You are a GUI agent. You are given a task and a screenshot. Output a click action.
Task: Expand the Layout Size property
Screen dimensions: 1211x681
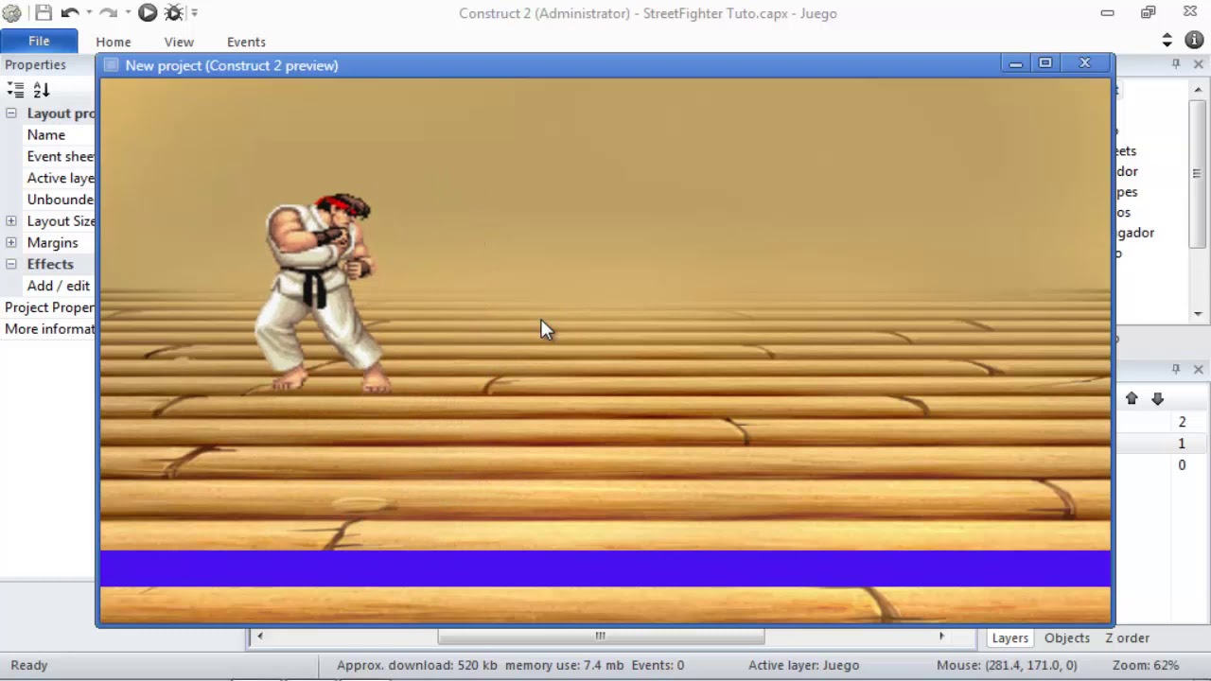[11, 221]
